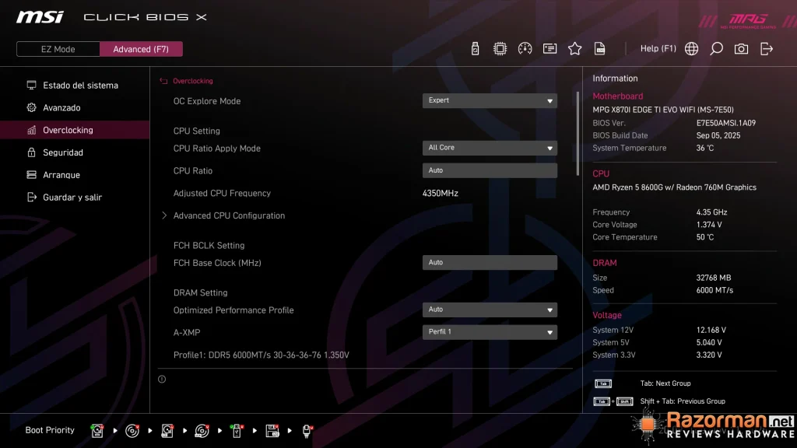Click the AMD Ryzen 5 8600G text
The height and width of the screenshot is (448, 797).
click(675, 187)
